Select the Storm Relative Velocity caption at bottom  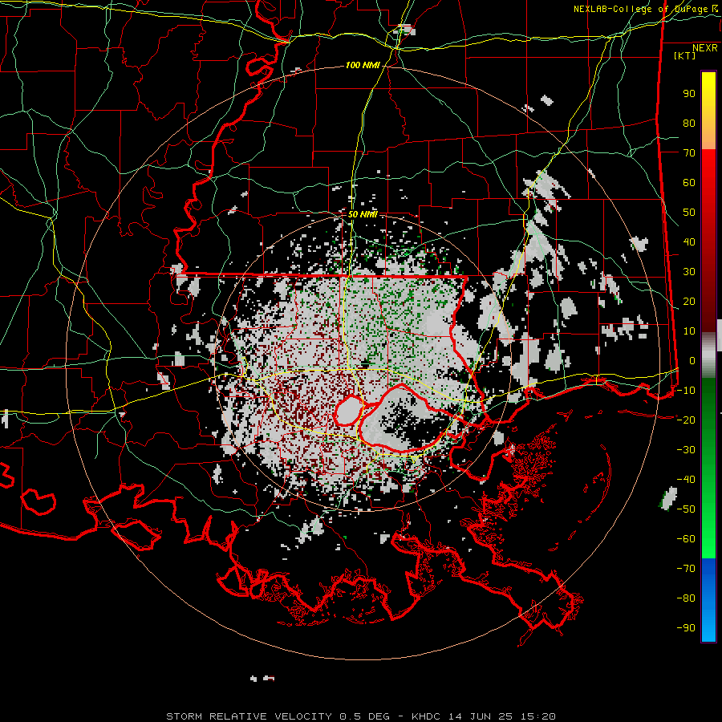[x=361, y=716]
